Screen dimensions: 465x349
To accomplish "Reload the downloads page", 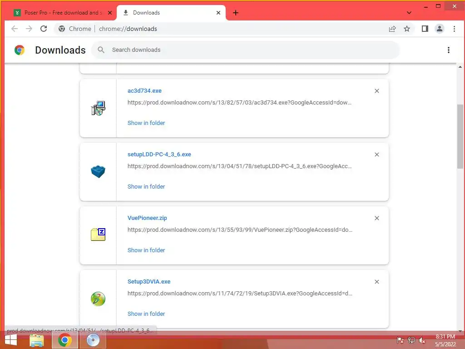I will tap(44, 29).
